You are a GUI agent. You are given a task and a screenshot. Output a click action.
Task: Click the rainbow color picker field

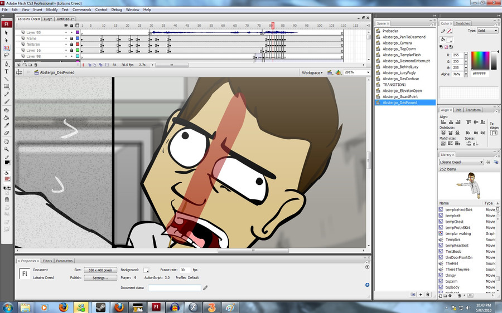pos(480,60)
